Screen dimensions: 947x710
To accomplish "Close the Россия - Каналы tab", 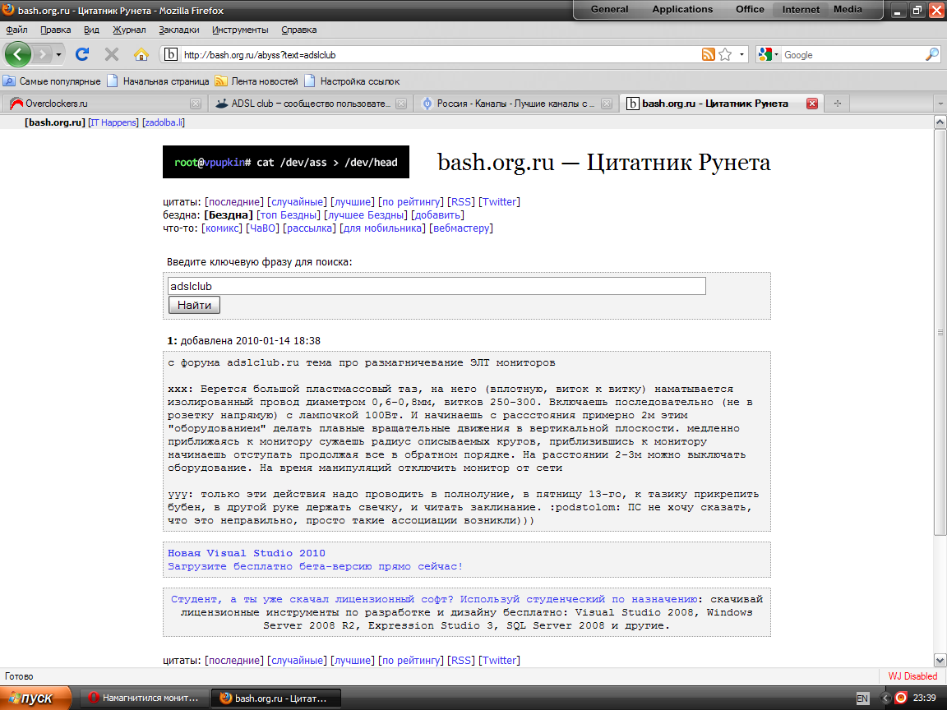I will coord(607,104).
